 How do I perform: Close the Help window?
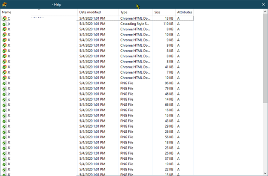[x=263, y=4]
